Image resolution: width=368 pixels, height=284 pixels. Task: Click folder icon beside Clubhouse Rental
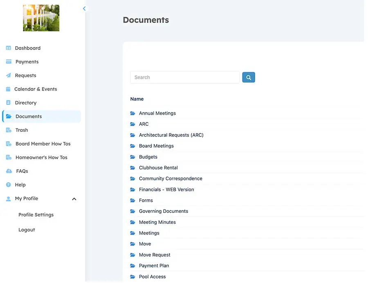(x=132, y=168)
